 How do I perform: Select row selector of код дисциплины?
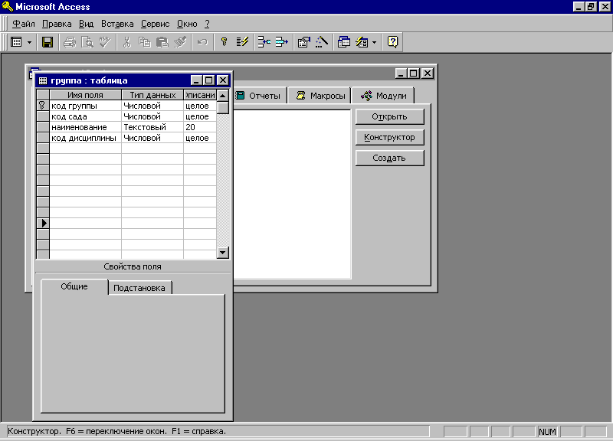tap(43, 138)
